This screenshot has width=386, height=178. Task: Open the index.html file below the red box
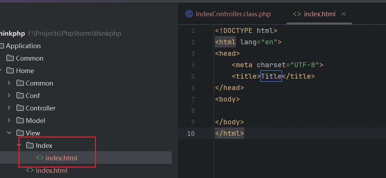[x=51, y=170]
